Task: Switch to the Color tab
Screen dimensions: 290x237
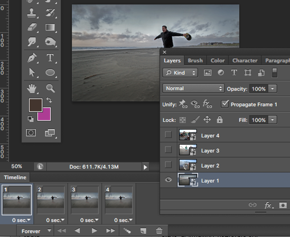Action: point(218,61)
